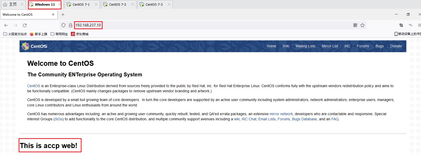
Task: Follow the Forums link in paragraph
Action: (284, 119)
